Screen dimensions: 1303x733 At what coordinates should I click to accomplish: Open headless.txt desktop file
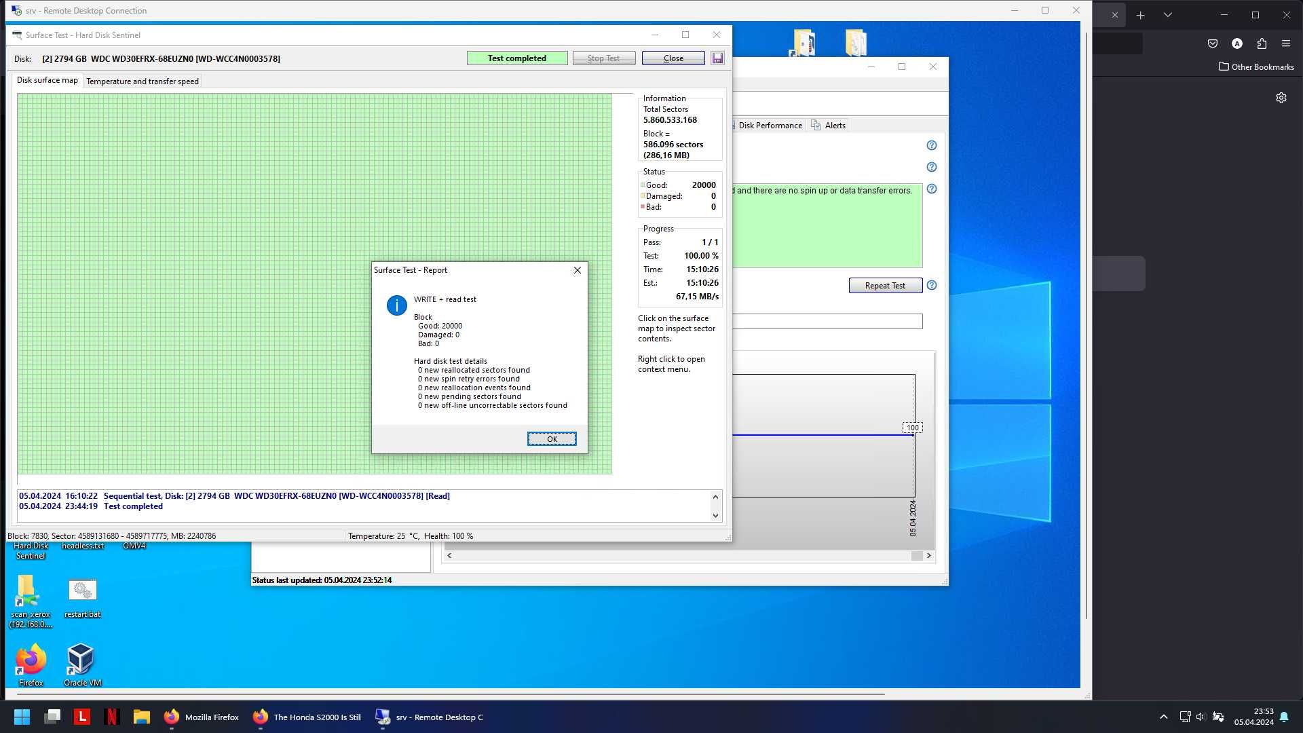click(83, 546)
